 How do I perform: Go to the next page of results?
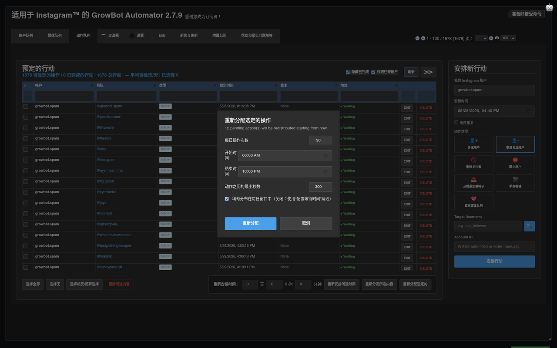(x=491, y=38)
